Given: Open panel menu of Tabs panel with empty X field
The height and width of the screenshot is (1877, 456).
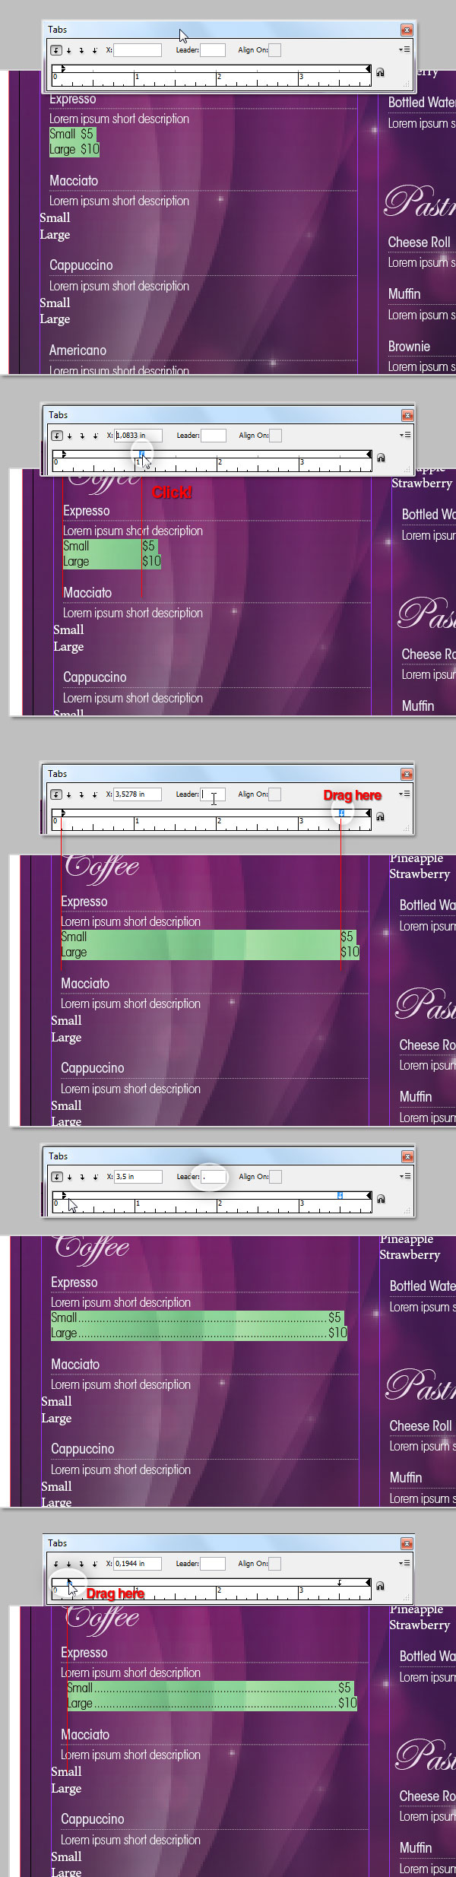Looking at the screenshot, I should click(x=405, y=49).
